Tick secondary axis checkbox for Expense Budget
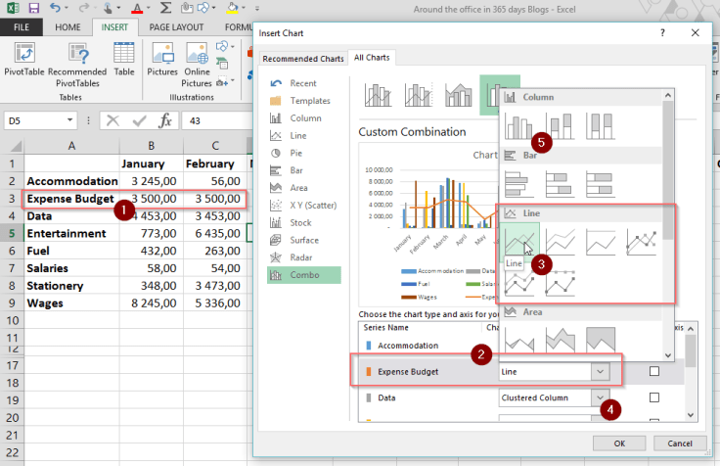Image resolution: width=720 pixels, height=466 pixels. (654, 372)
